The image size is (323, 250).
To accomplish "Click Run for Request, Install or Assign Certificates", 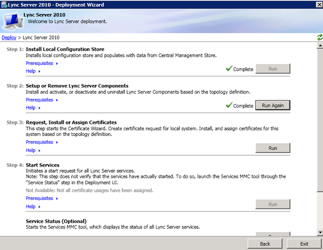I will (x=273, y=148).
